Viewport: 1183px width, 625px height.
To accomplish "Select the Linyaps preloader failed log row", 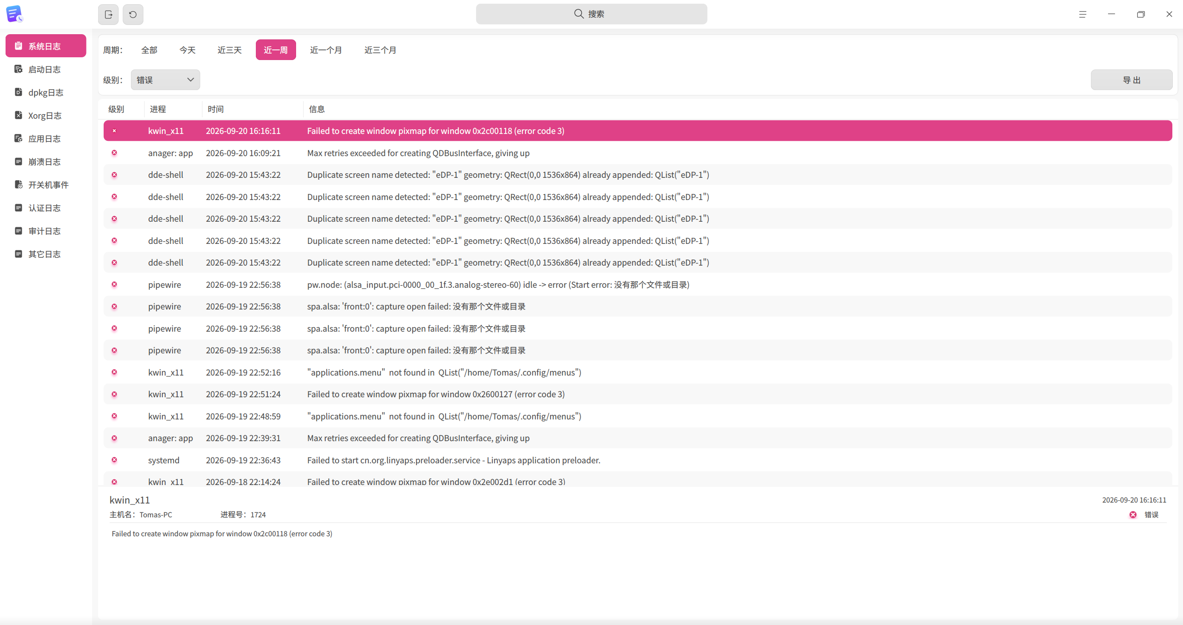I will pos(638,460).
